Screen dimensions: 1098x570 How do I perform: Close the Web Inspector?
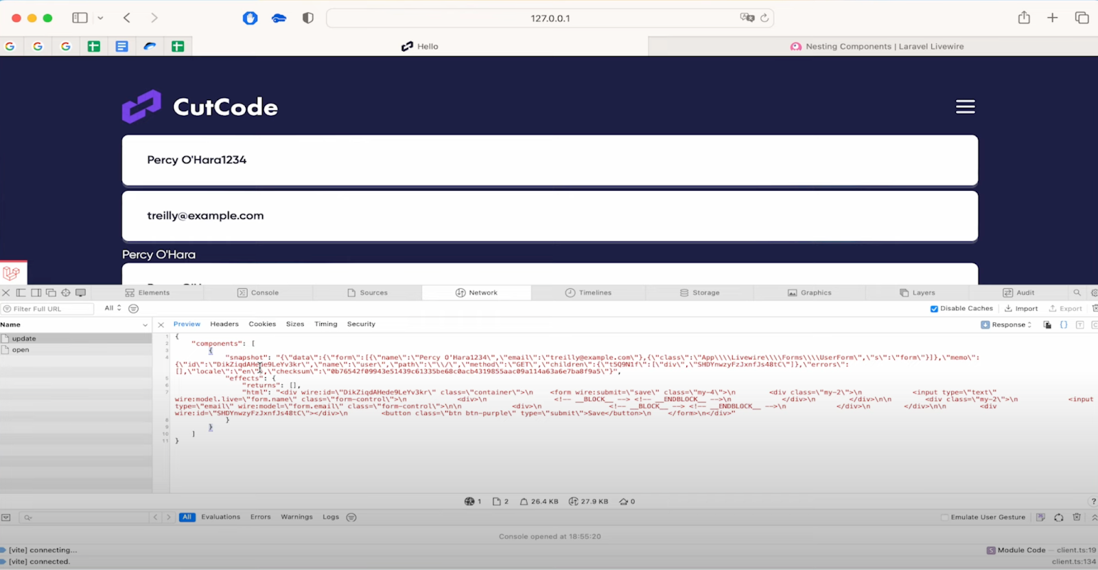[x=6, y=292]
